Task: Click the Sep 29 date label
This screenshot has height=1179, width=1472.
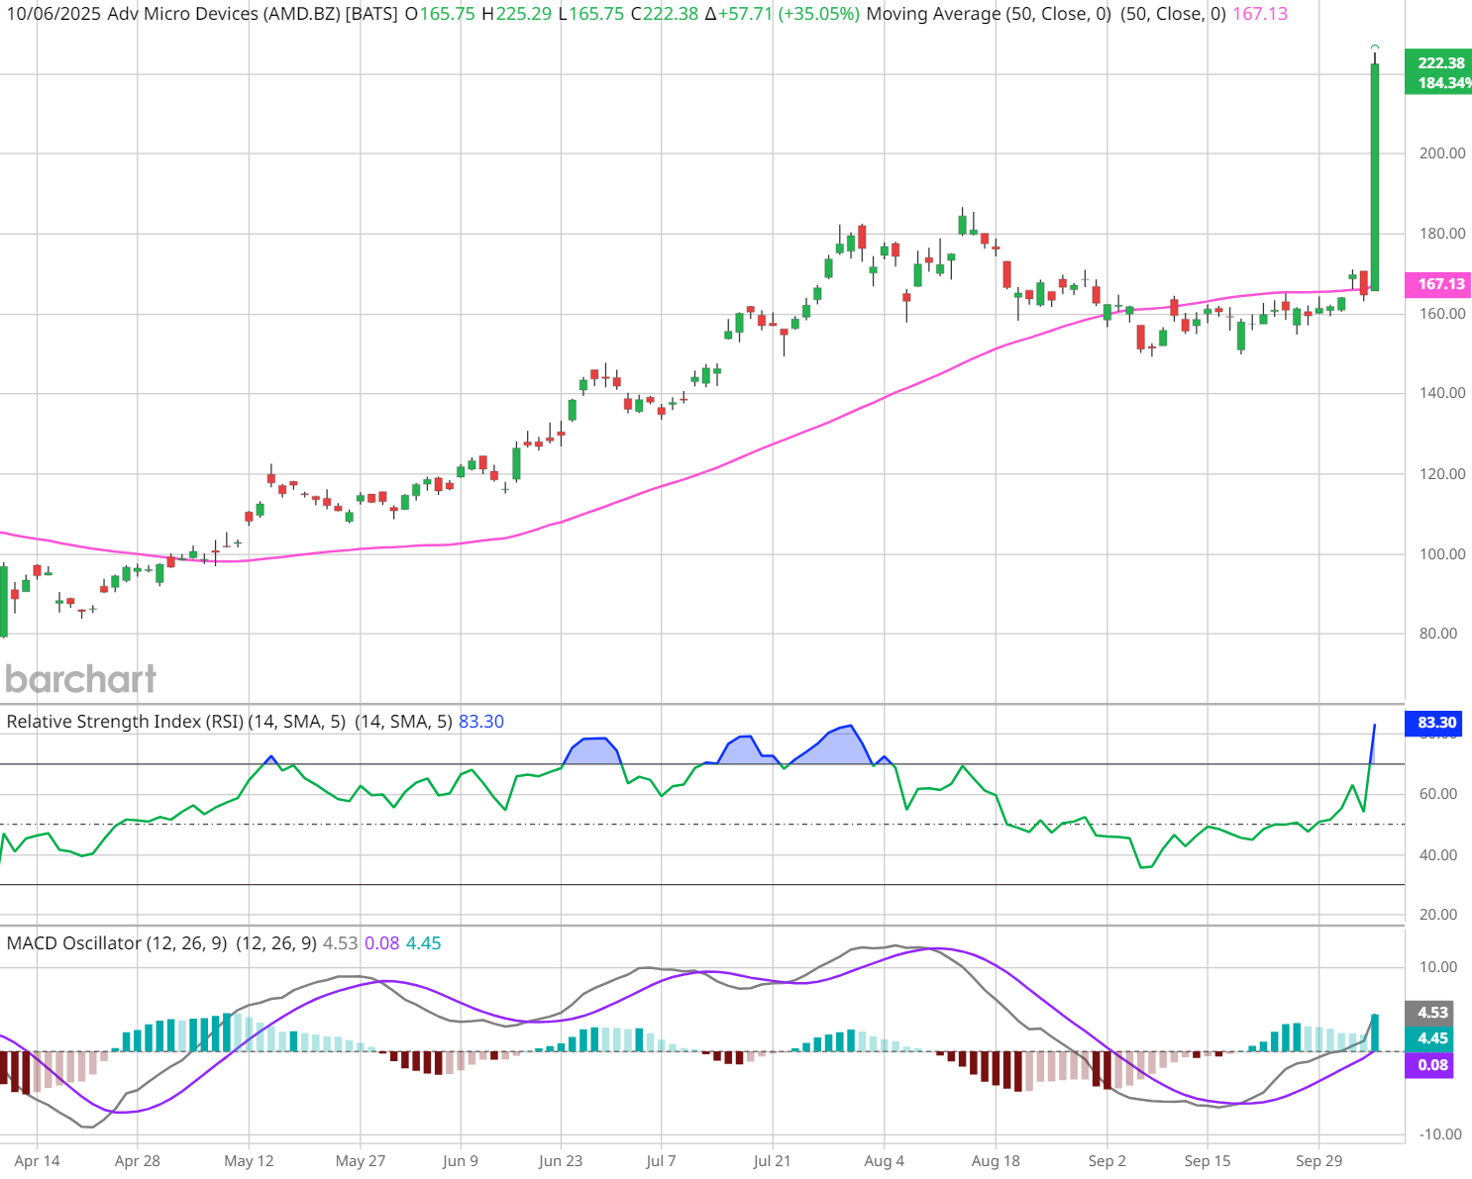Action: point(1319,1161)
